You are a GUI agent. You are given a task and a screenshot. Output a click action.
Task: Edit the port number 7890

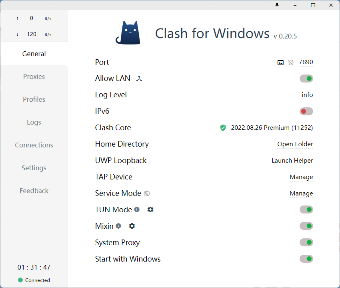click(306, 62)
